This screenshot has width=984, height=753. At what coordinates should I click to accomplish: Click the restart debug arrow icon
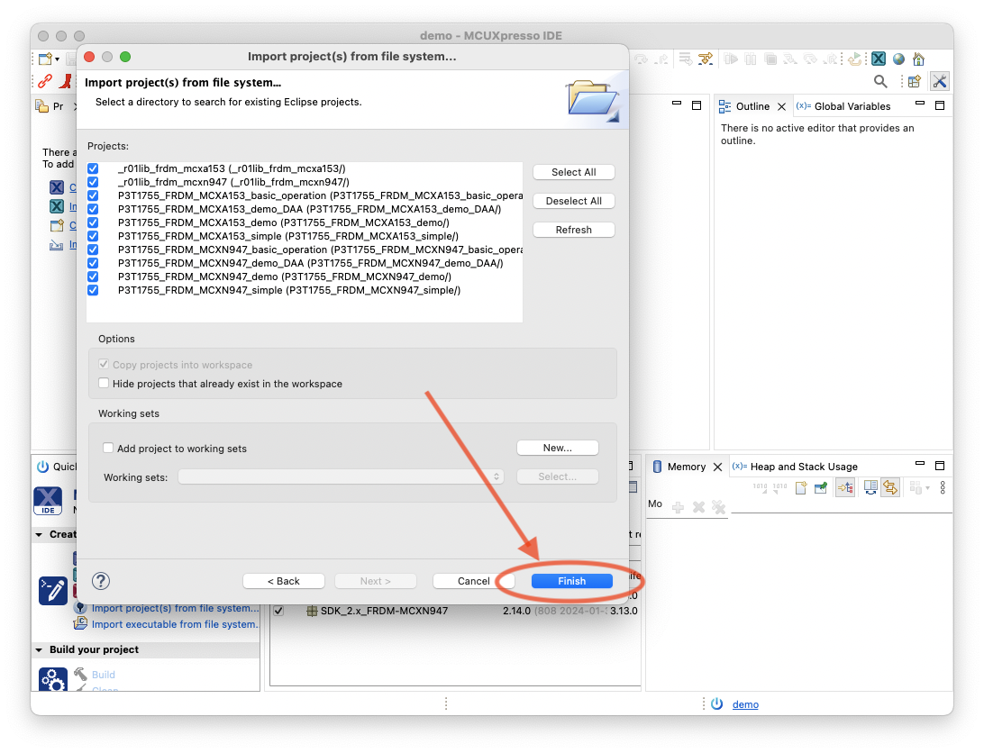(855, 59)
